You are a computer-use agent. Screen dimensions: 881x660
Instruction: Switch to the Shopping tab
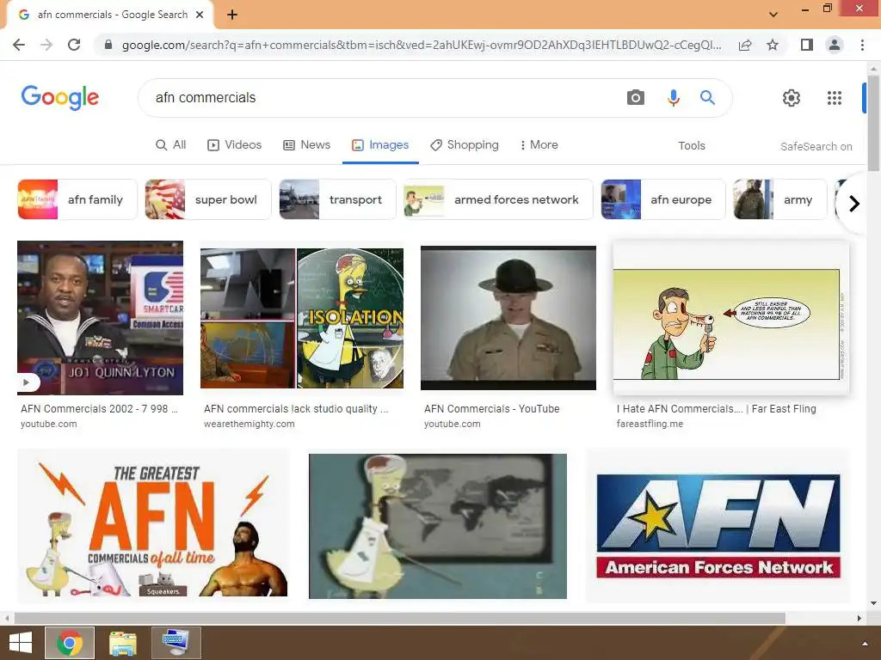click(x=465, y=144)
